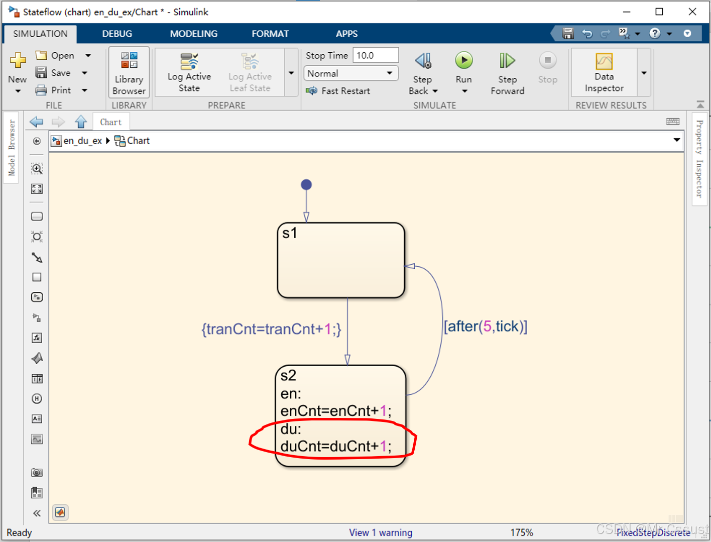Insert a History Junction from palette
The image size is (711, 542).
point(37,399)
